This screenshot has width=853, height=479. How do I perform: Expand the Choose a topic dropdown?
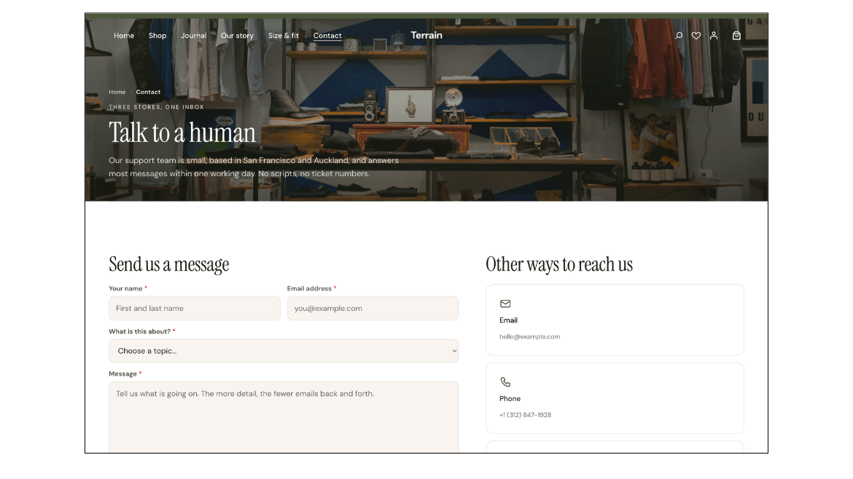[x=284, y=351]
